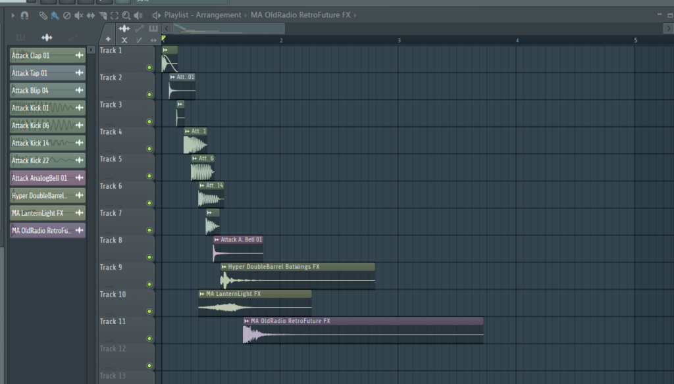This screenshot has width=674, height=384.
Task: Click Playlist - Arrangement breadcrumb
Action: (203, 15)
